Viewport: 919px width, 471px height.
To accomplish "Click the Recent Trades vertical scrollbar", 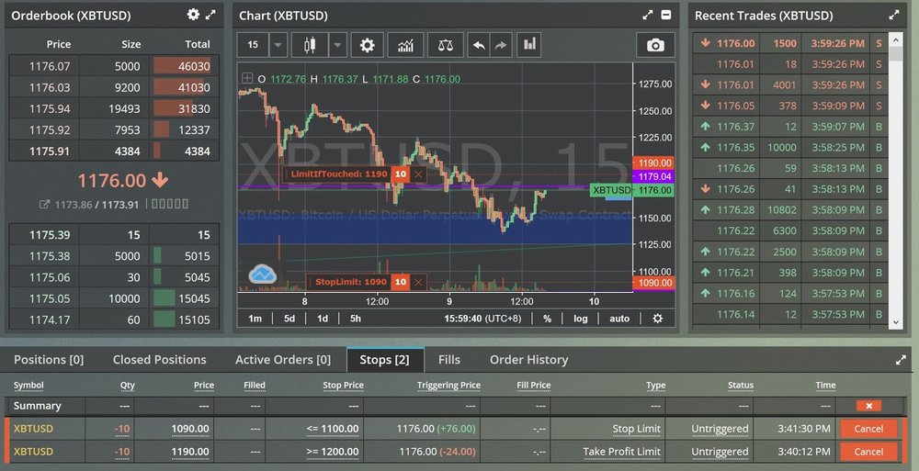I will (x=897, y=184).
